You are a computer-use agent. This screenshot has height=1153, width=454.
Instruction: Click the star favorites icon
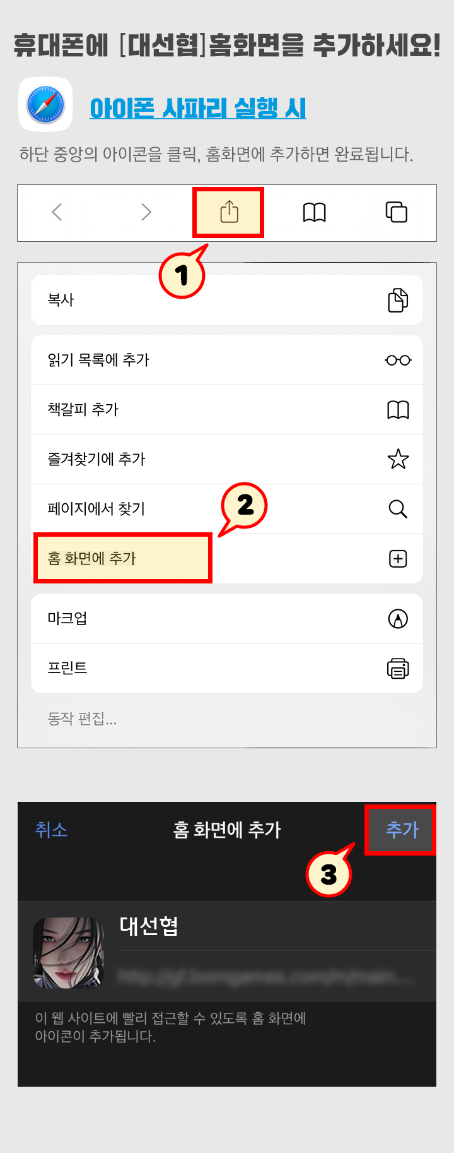pos(398,459)
